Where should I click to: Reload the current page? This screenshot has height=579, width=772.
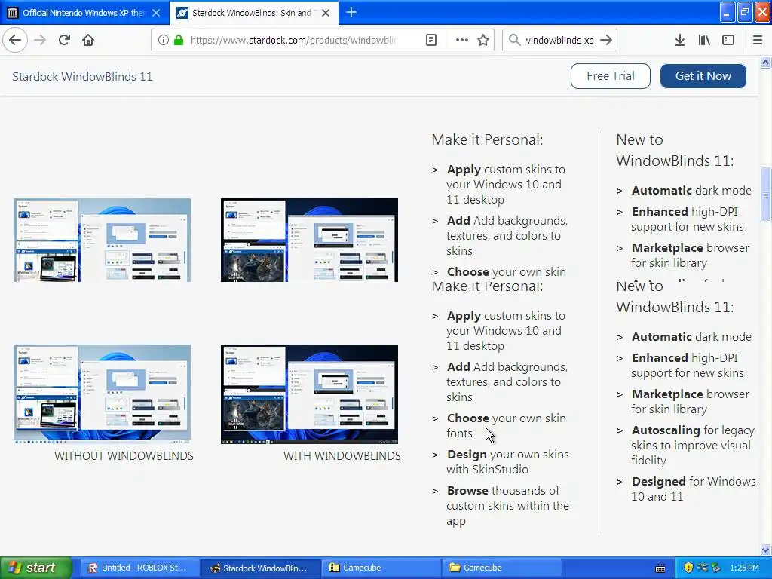pos(64,40)
